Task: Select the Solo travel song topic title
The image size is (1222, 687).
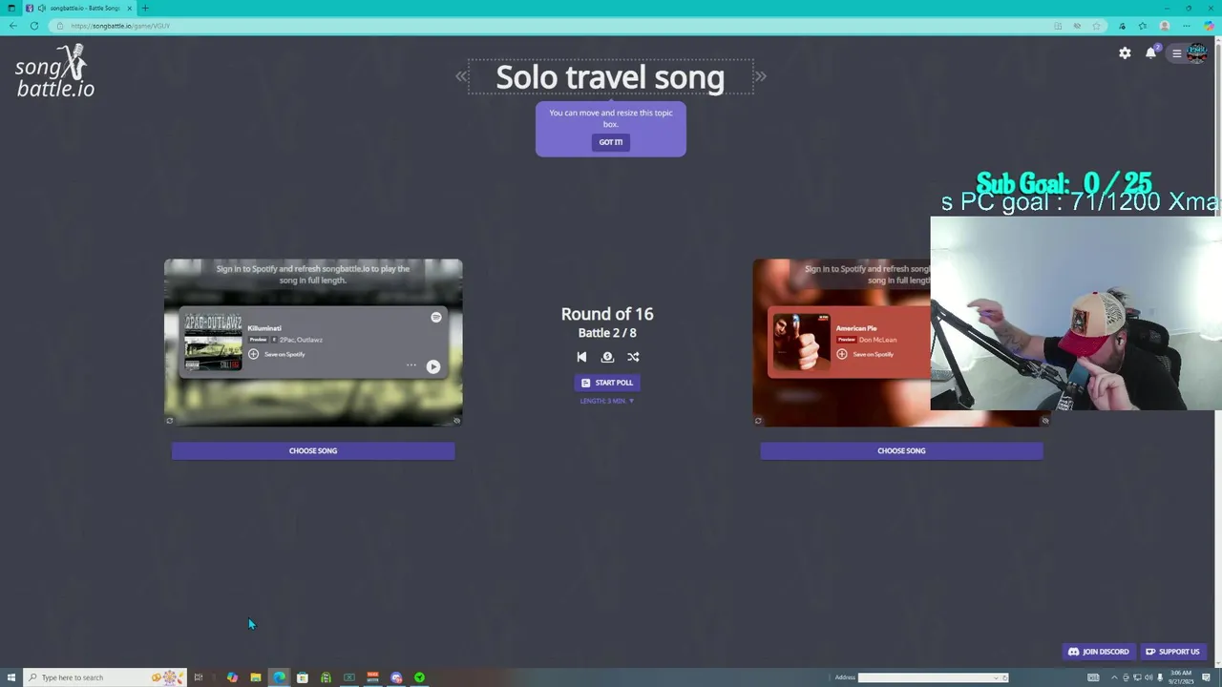Action: tap(610, 76)
